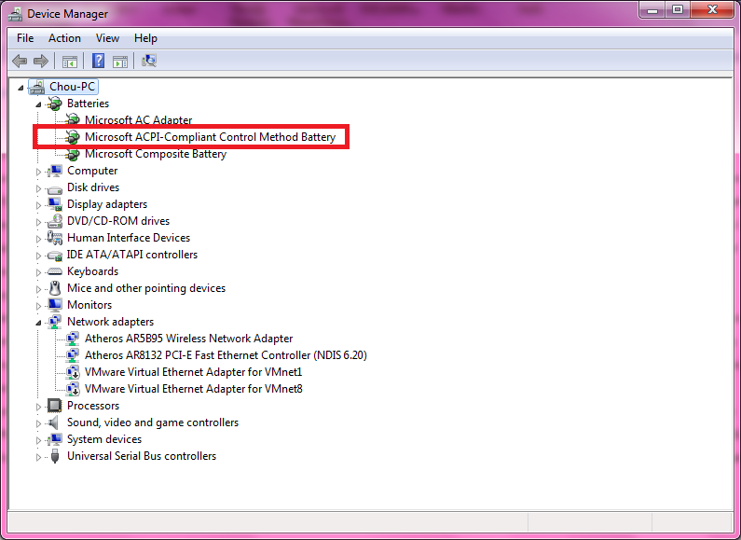Click the DVD/CD-ROM drives icon
Screen dimensions: 741x540
pos(55,221)
